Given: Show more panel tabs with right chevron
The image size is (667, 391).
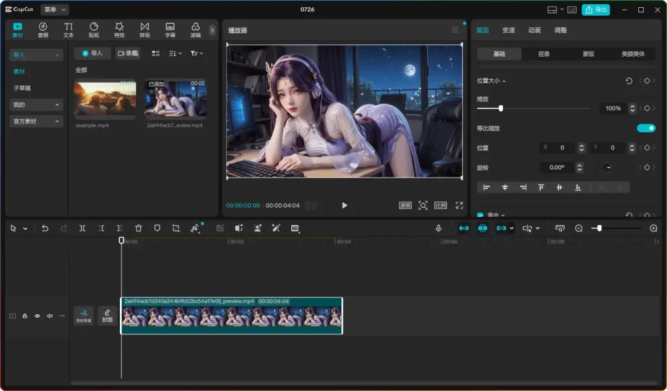Looking at the screenshot, I should pyautogui.click(x=212, y=30).
